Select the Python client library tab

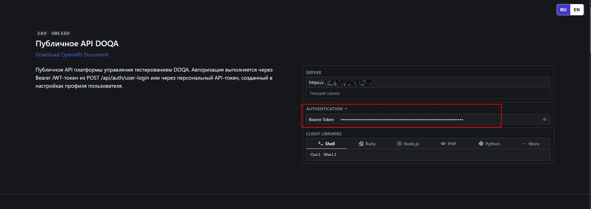489,144
